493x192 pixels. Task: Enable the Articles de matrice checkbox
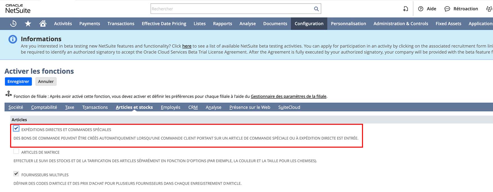pos(16,151)
